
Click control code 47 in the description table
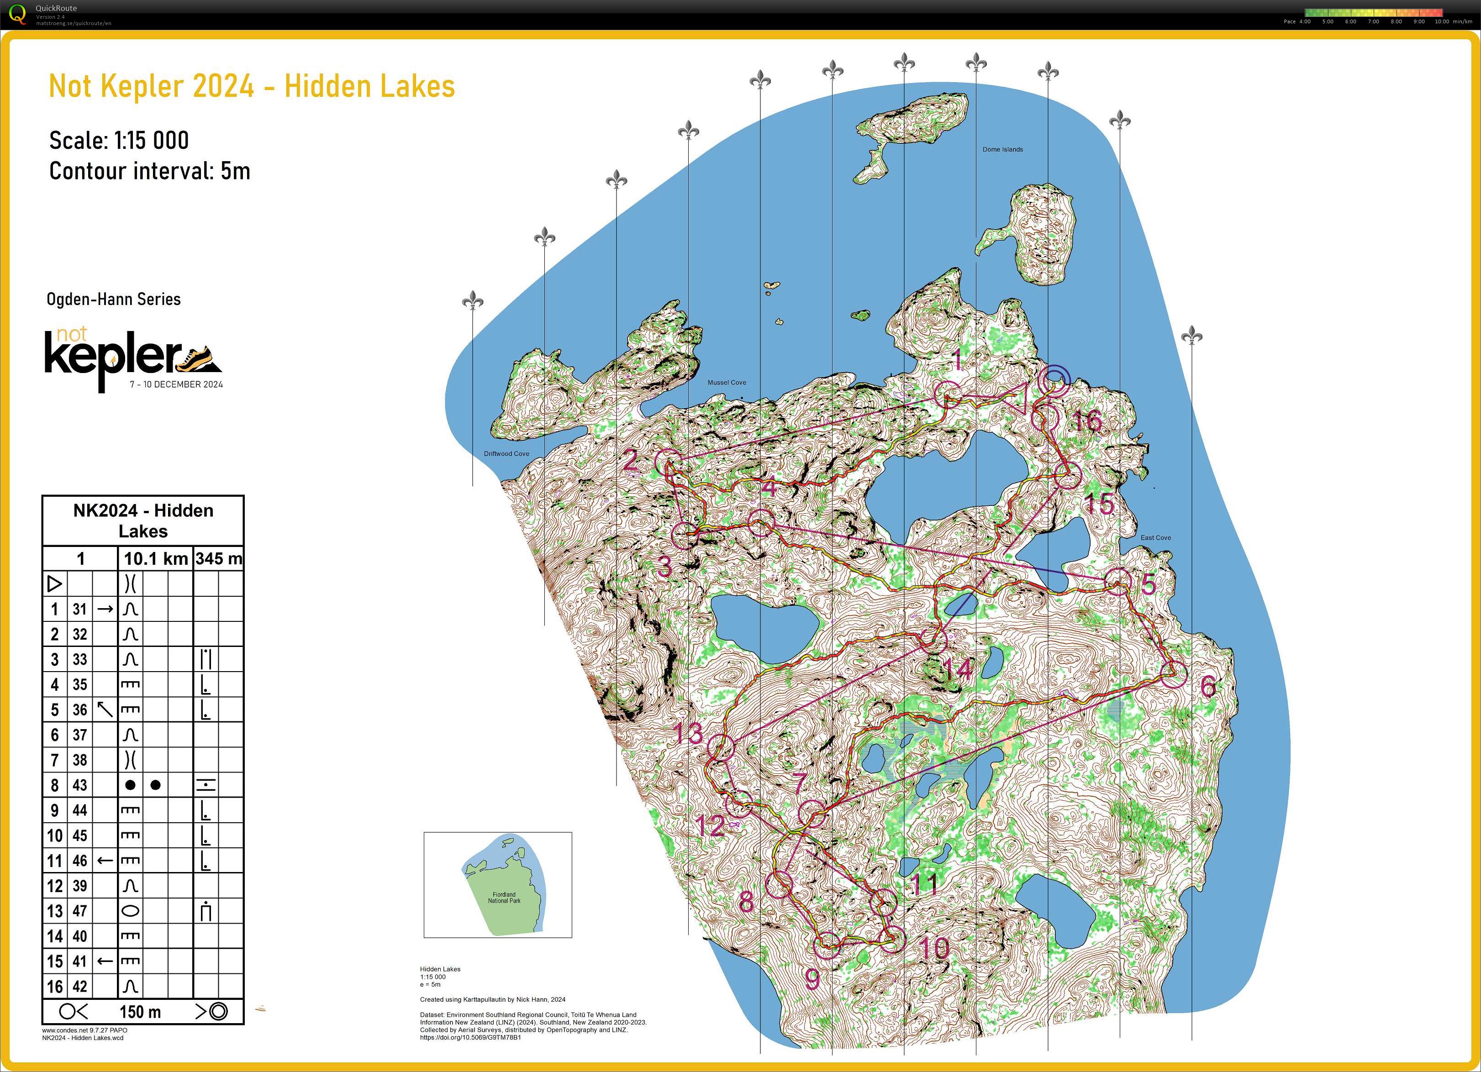pos(79,911)
